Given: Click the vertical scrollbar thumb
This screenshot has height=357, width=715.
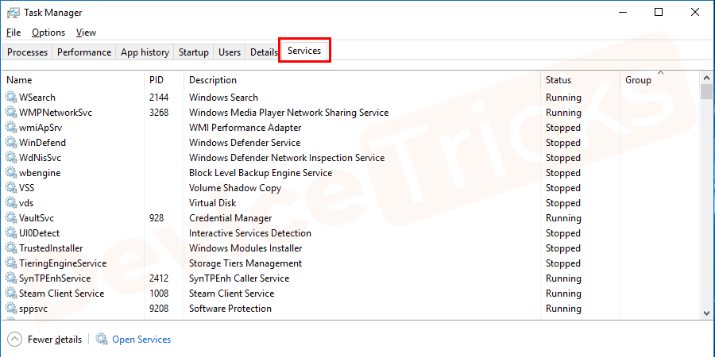Looking at the screenshot, I should 707,91.
